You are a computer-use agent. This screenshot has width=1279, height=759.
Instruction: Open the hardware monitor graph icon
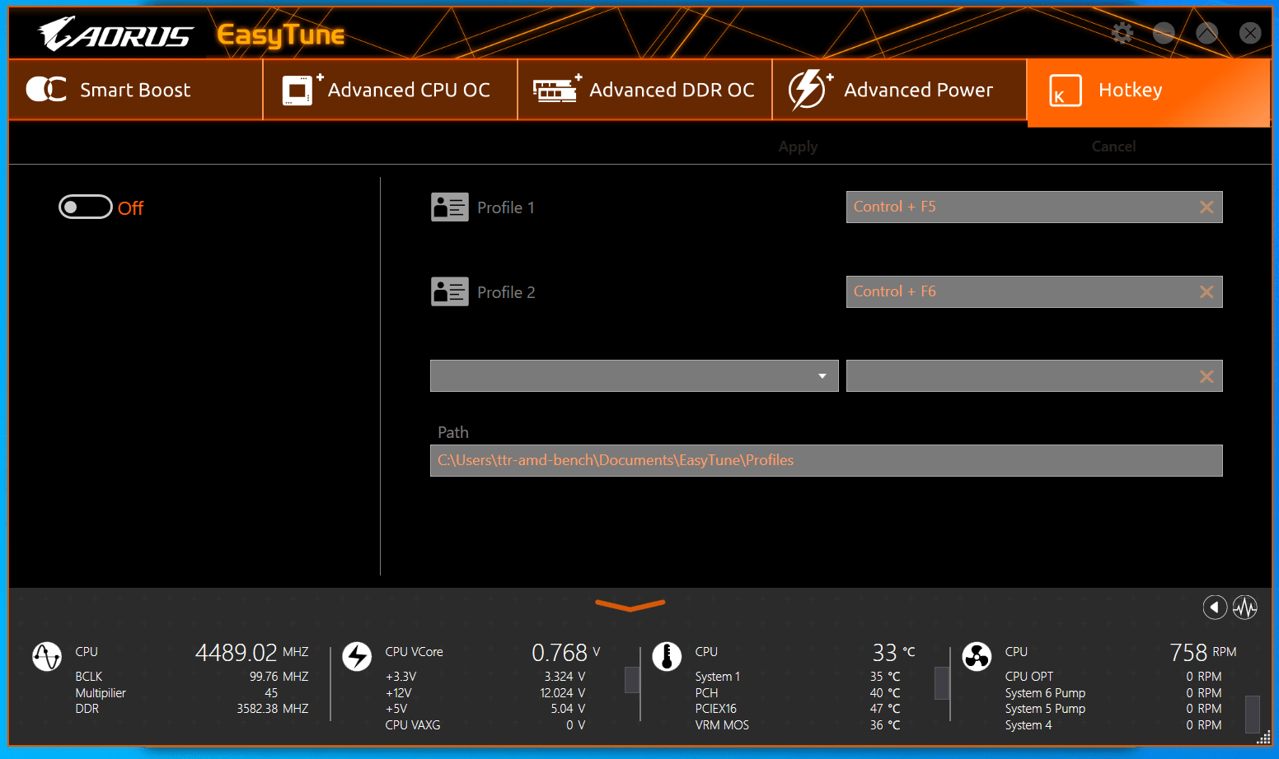tap(1244, 608)
